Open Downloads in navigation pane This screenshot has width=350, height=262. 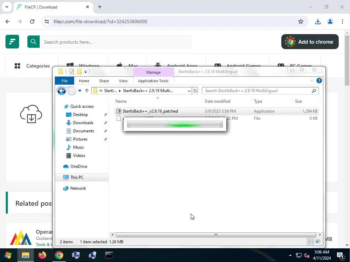(x=83, y=123)
